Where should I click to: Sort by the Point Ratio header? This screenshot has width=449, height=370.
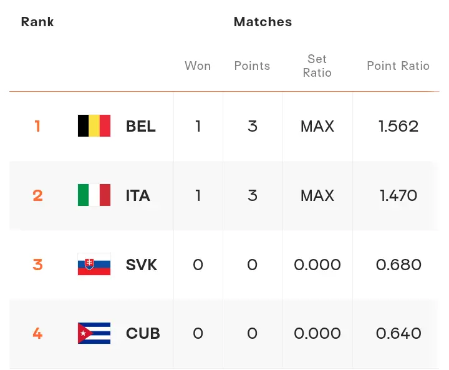(x=398, y=66)
